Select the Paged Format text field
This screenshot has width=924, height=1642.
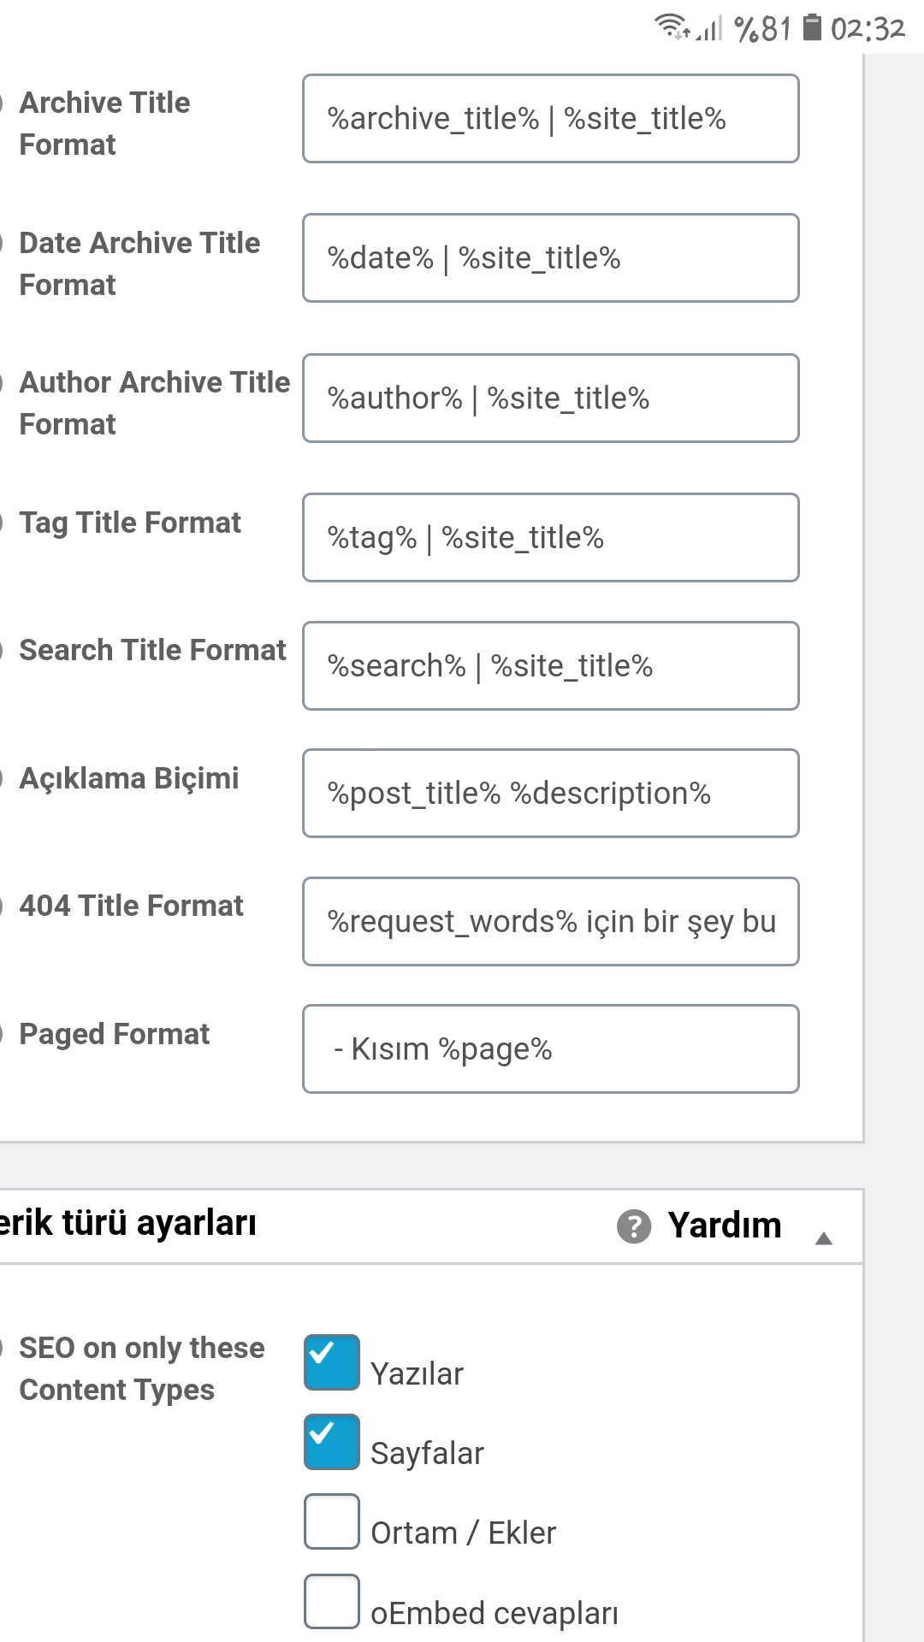[x=551, y=1049]
